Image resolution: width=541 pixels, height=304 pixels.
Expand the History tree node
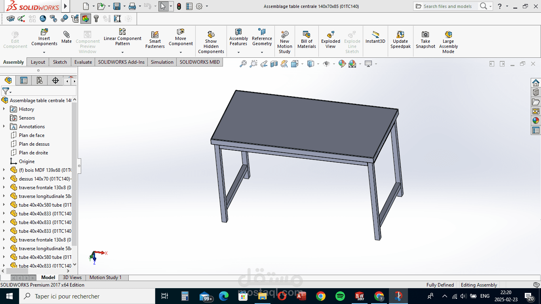pyautogui.click(x=4, y=109)
